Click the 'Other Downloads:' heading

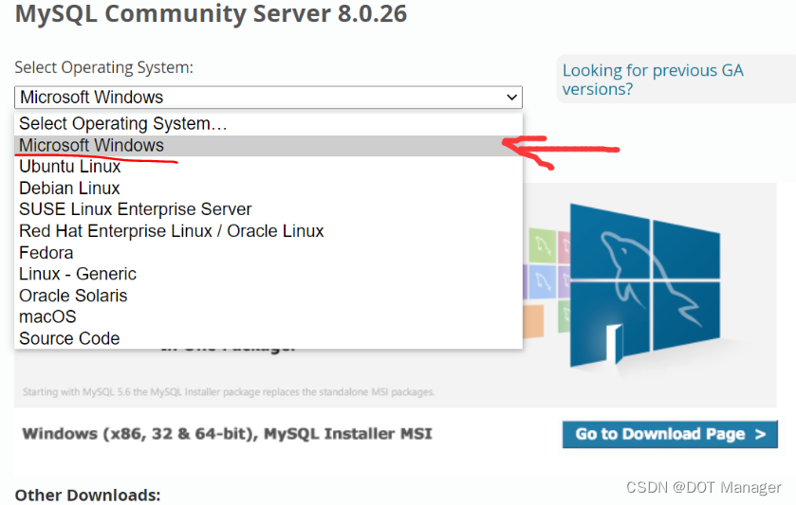click(88, 495)
